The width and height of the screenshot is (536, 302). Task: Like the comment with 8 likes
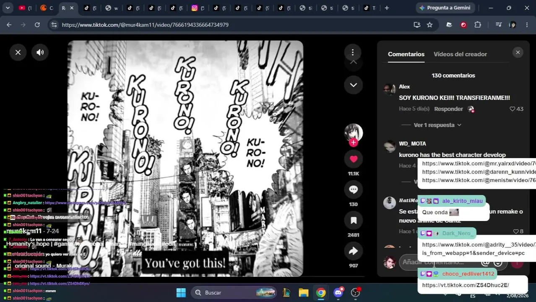pos(516,231)
